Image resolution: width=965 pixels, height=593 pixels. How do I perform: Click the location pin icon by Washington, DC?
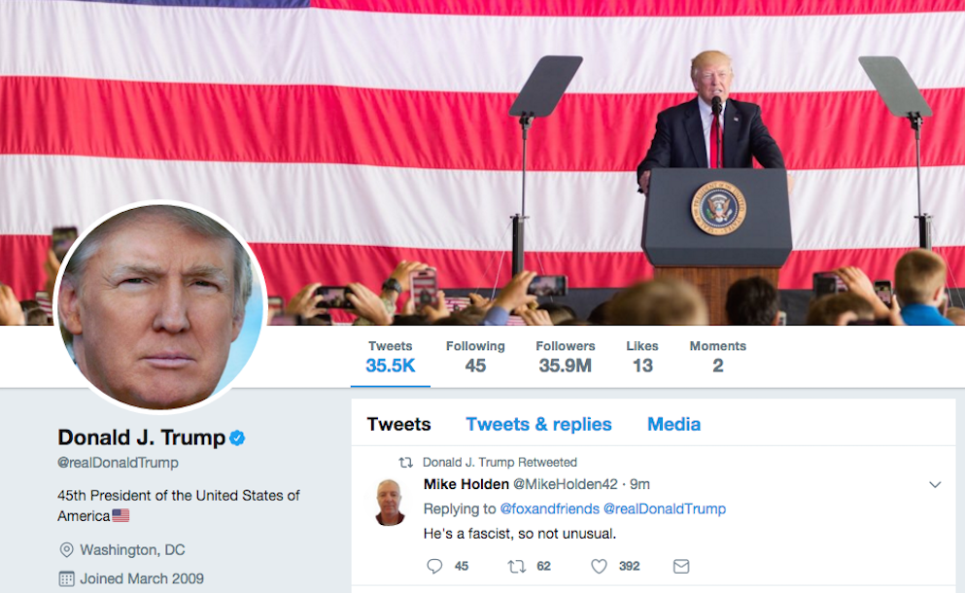tap(66, 550)
